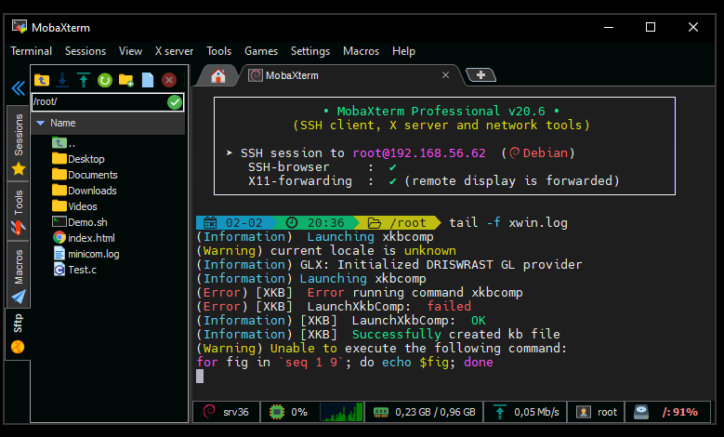Click the upload file arrow icon

84,80
